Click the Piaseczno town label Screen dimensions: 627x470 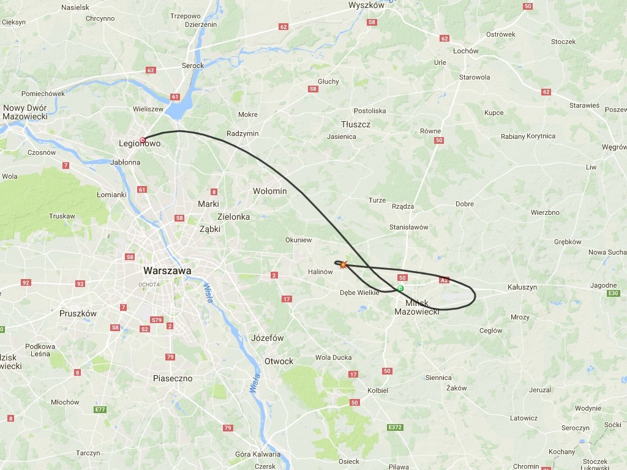click(x=173, y=378)
